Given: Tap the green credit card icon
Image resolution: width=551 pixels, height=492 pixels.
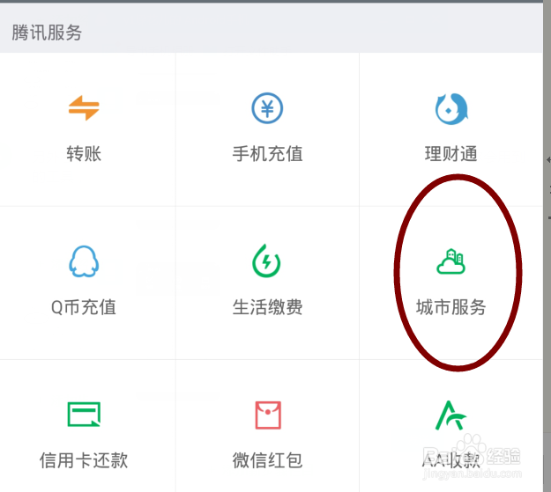Looking at the screenshot, I should [84, 415].
